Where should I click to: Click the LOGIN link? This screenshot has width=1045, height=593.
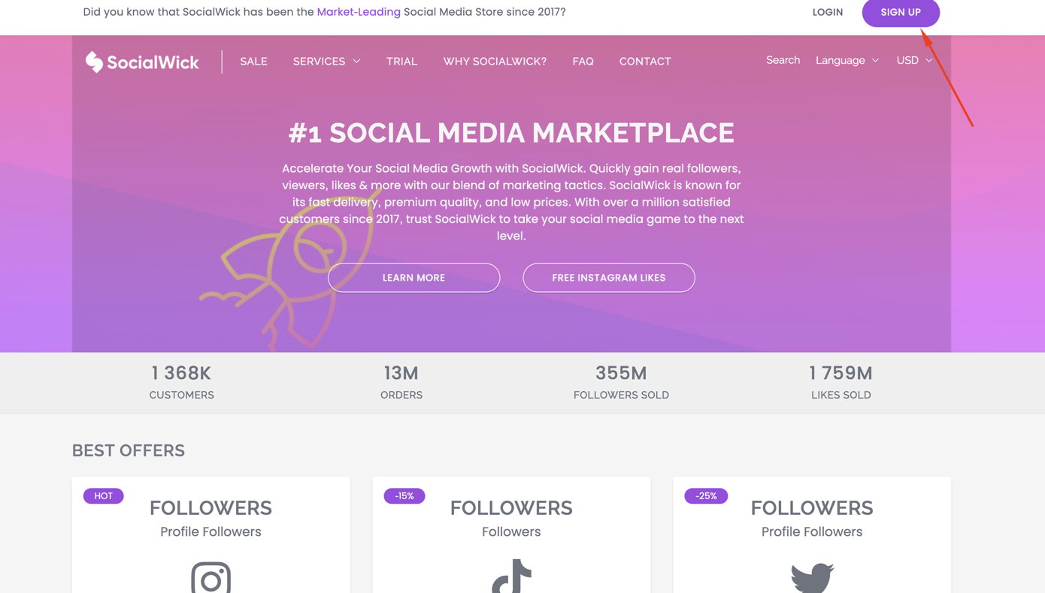[x=827, y=11]
